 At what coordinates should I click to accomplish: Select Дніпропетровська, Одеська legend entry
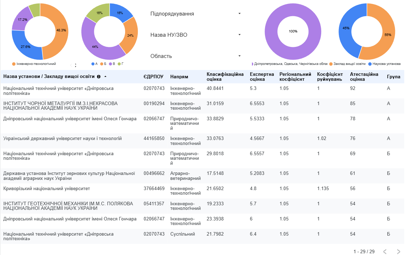(x=289, y=64)
